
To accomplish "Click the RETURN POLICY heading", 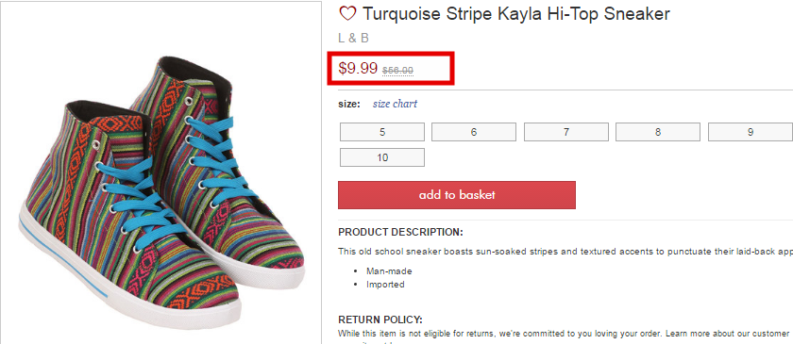I will point(380,319).
